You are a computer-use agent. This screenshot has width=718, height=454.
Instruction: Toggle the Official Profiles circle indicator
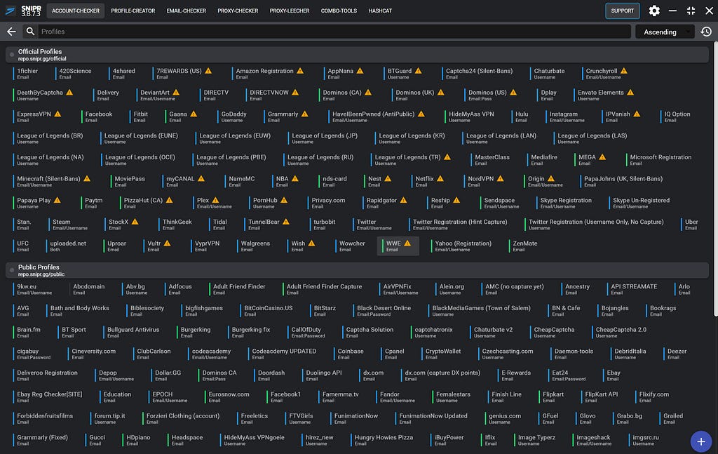coord(12,55)
